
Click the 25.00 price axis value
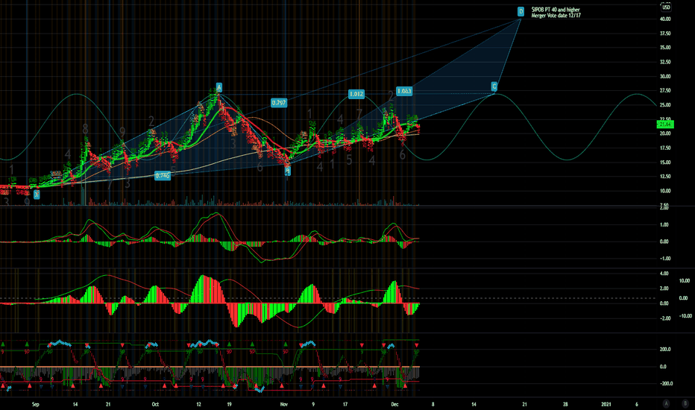pyautogui.click(x=665, y=105)
